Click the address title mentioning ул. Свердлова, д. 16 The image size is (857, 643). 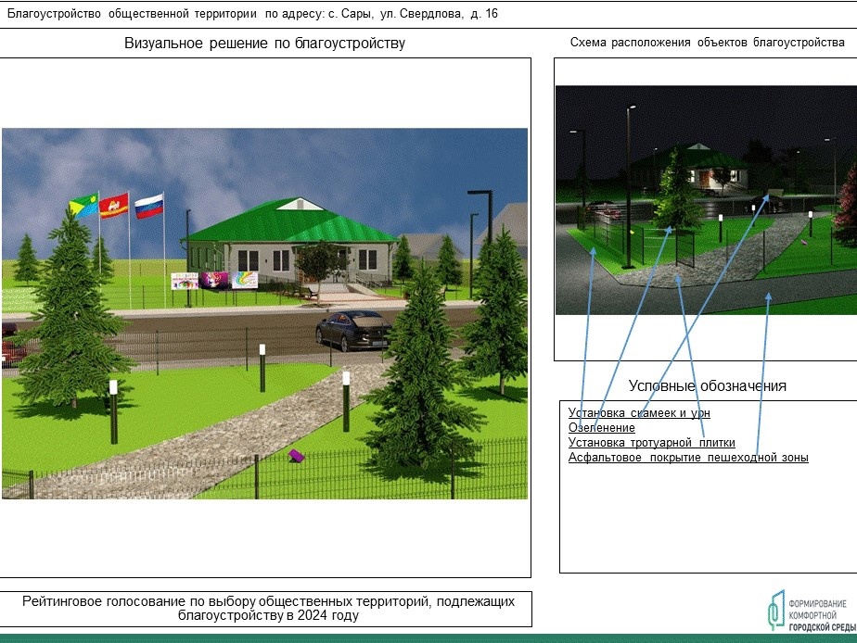[x=252, y=14]
